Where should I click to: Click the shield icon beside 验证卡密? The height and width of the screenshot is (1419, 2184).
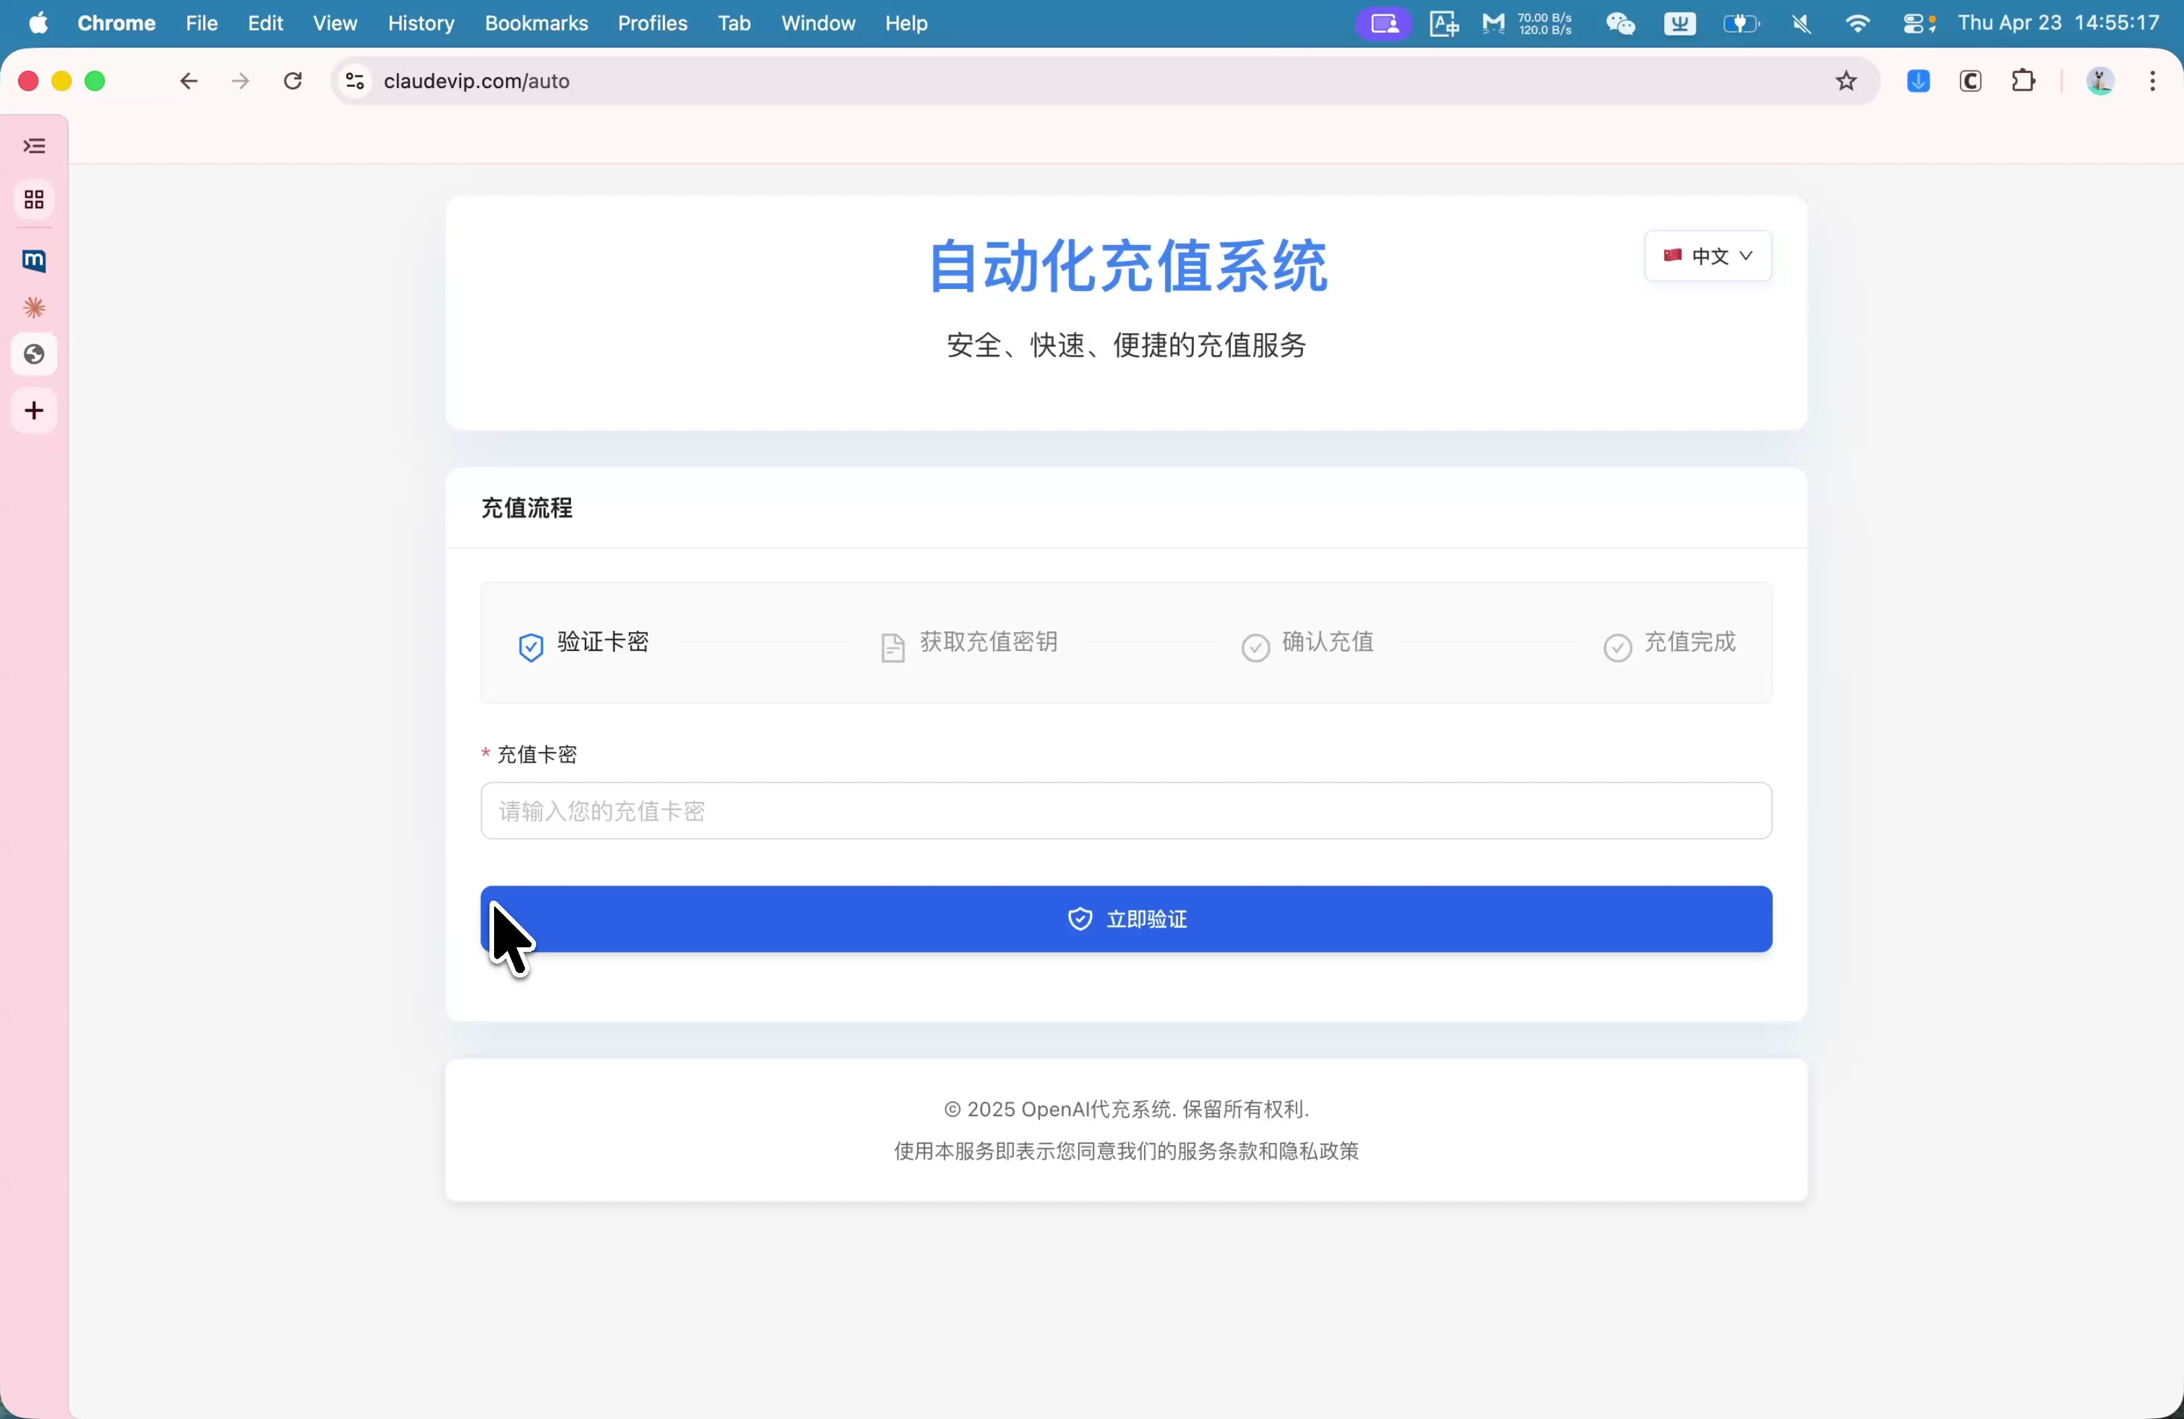point(530,648)
